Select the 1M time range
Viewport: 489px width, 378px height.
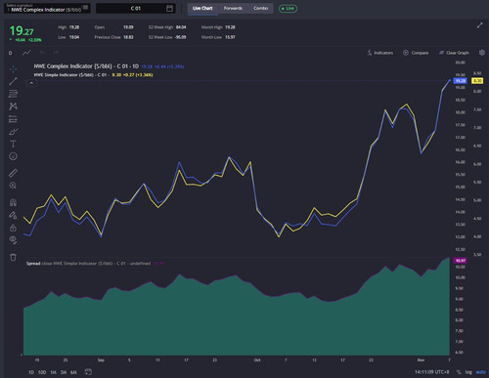[54, 372]
